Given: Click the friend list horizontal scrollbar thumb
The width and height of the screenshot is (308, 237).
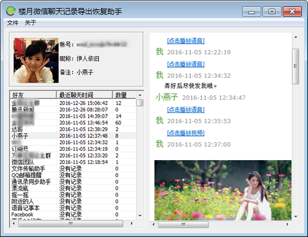Looking at the screenshot, I should pyautogui.click(x=71, y=223).
